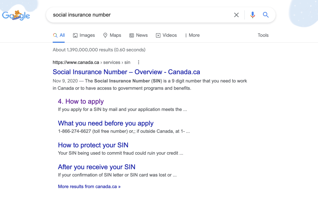Click snippet 'Your SIN being used to commit fraud'
The width and height of the screenshot is (318, 200).
[x=120, y=153]
